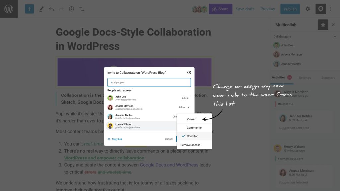Click the 'Suggestion Accepted' activity text
The height and width of the screenshot is (191, 340).
(x=294, y=128)
